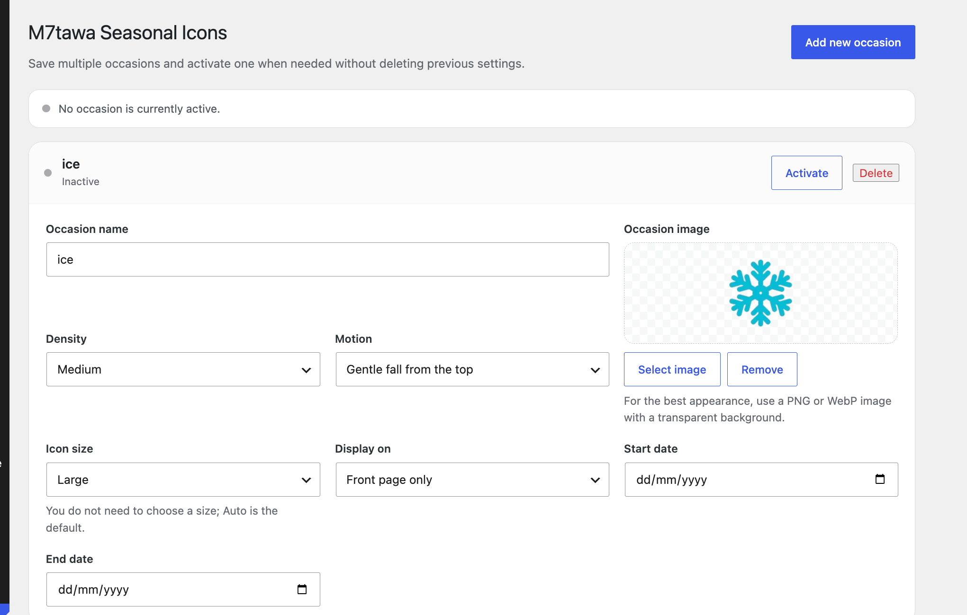Delete the ice occasion
Screen dimensions: 967x615
(876, 173)
